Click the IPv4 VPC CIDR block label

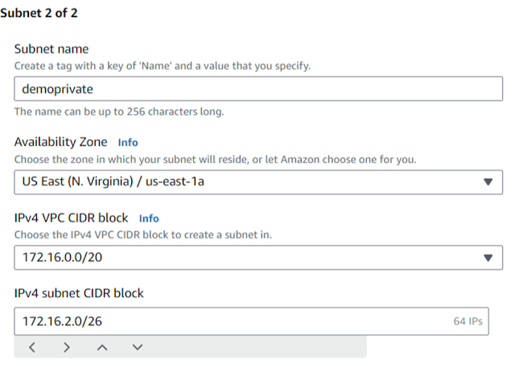pos(72,218)
